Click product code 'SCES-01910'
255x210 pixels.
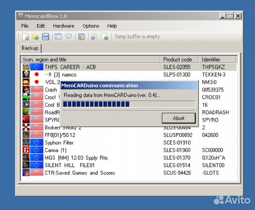coord(177,143)
